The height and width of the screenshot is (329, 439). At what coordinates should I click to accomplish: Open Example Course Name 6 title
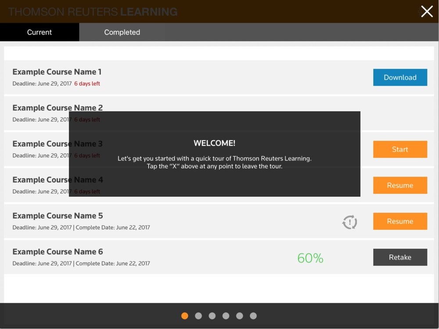58,251
